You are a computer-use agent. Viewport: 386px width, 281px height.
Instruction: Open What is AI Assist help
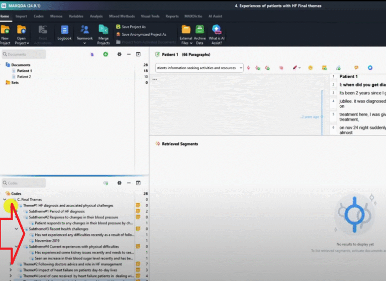pos(216,34)
